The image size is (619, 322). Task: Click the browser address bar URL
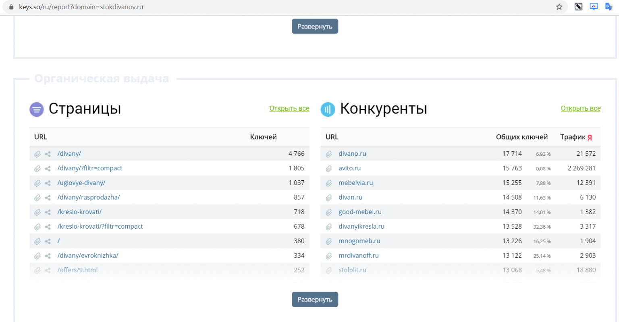81,7
